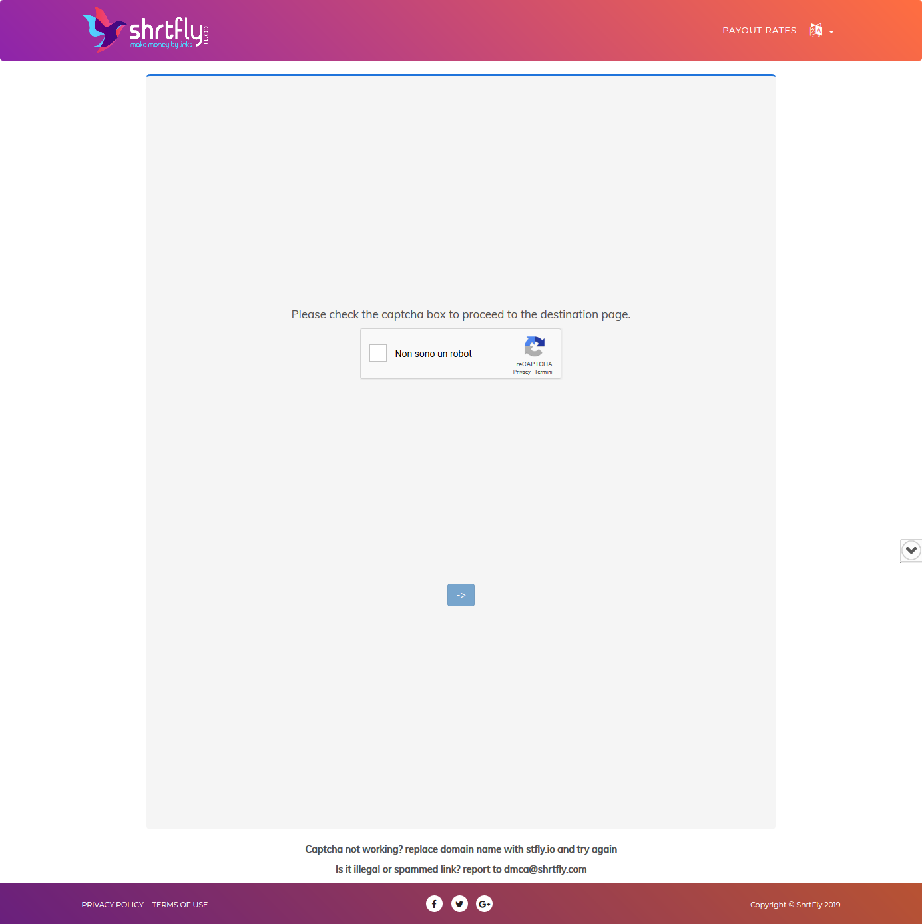Open the reCAPTCHA Privacy link
Image resolution: width=922 pixels, height=924 pixels.
[x=521, y=372]
